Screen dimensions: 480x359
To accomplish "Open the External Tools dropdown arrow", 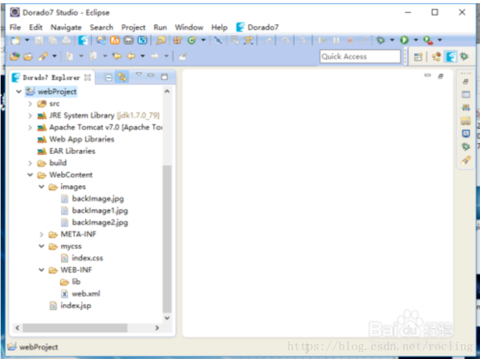I will (x=440, y=40).
